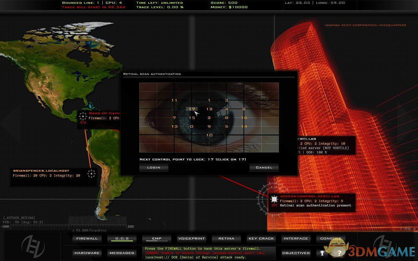Cancel the retinal scan authentication
This screenshot has width=418, height=261.
[x=264, y=168]
